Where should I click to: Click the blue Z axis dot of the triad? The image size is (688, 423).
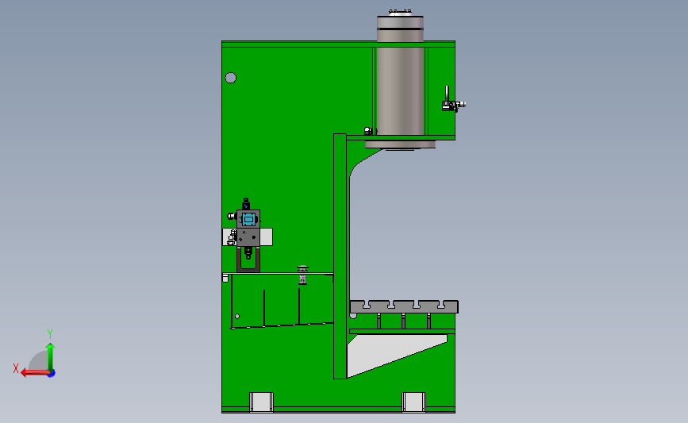click(52, 373)
